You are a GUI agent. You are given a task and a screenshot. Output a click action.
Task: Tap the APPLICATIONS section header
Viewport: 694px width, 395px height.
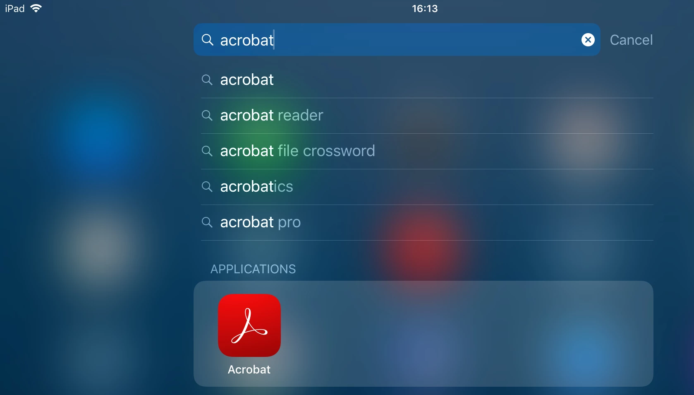pos(253,269)
